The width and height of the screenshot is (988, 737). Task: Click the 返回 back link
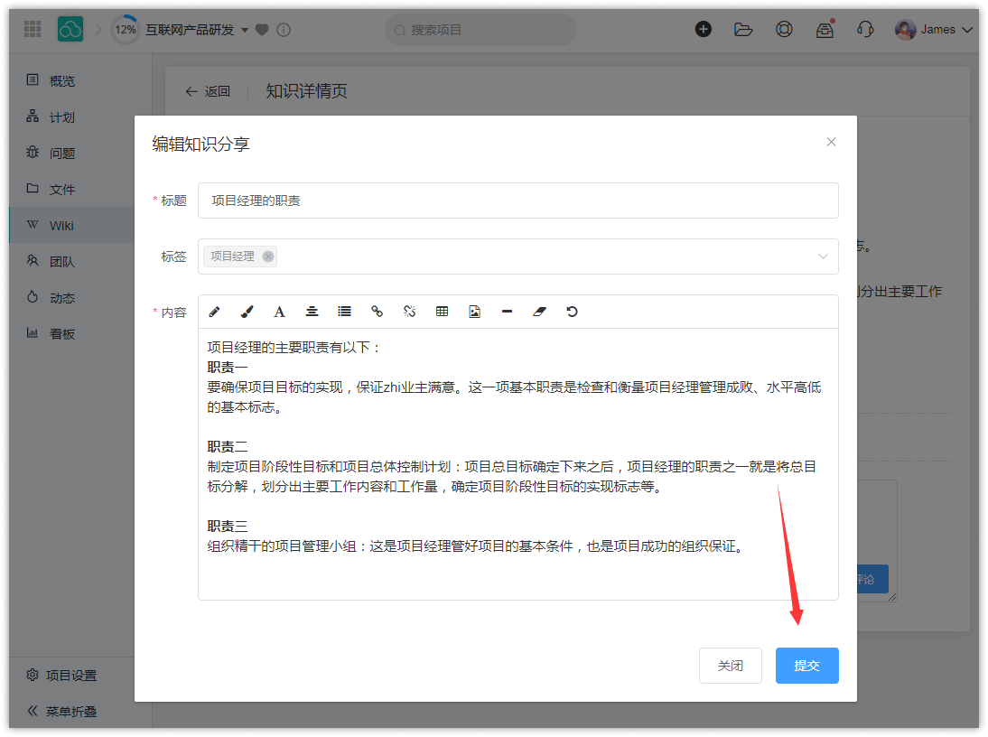(208, 91)
